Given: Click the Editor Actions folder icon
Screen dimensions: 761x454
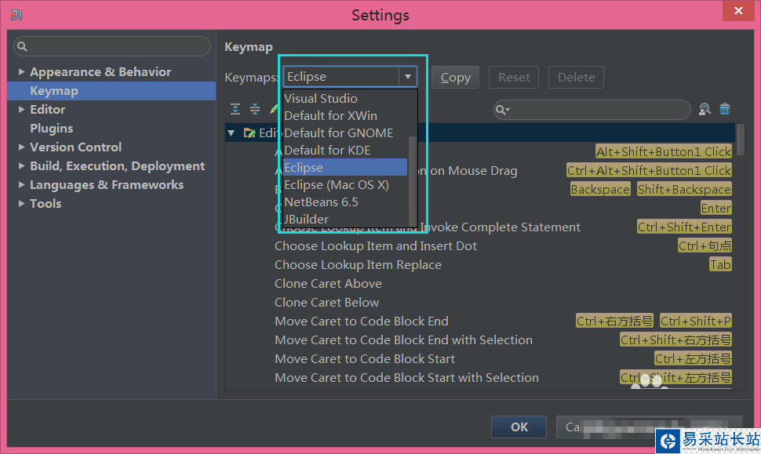Looking at the screenshot, I should coord(249,133).
